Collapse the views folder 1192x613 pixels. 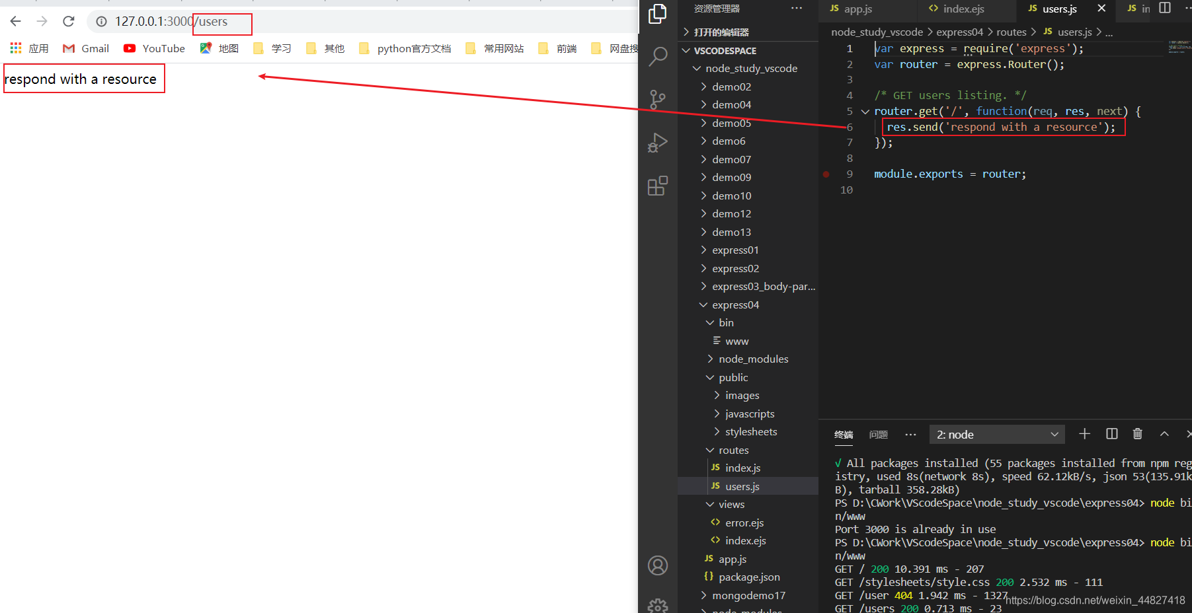coord(748,505)
